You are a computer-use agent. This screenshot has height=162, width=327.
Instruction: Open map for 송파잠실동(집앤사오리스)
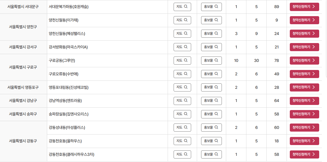tap(182, 114)
